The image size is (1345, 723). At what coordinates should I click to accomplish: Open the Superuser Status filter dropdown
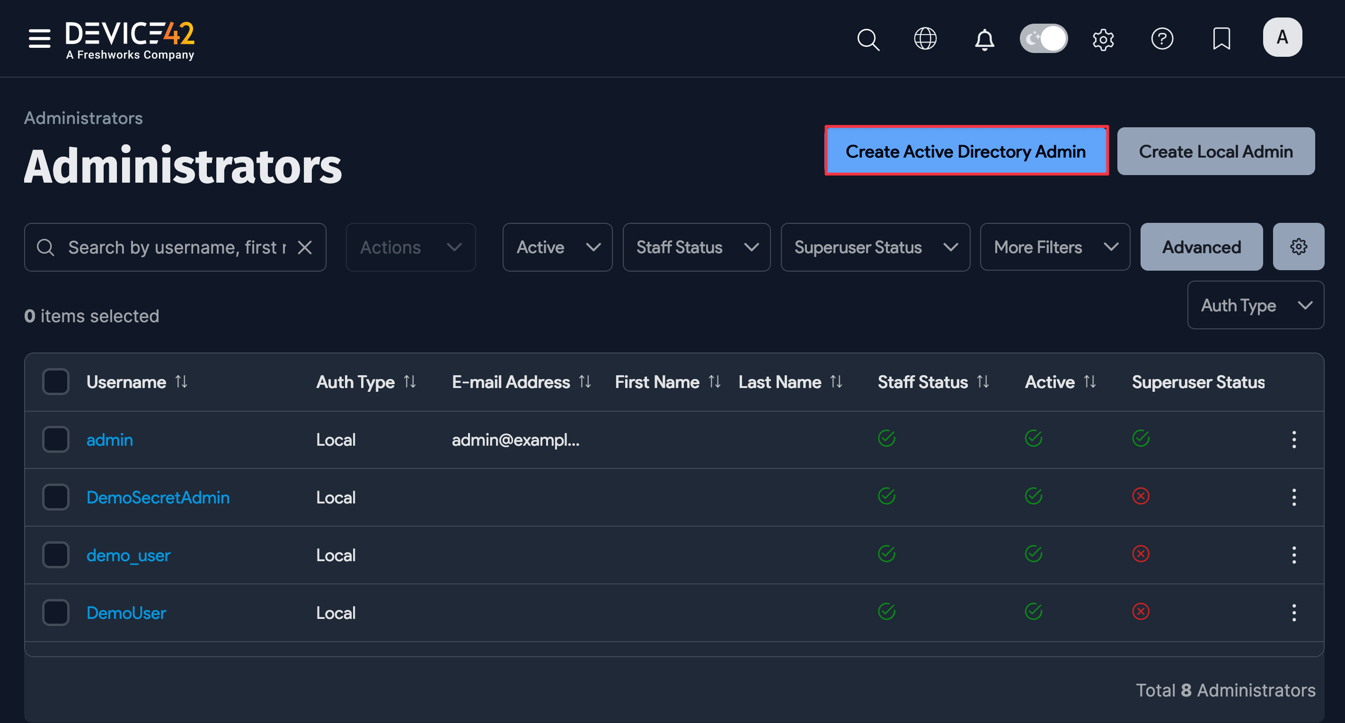(875, 247)
